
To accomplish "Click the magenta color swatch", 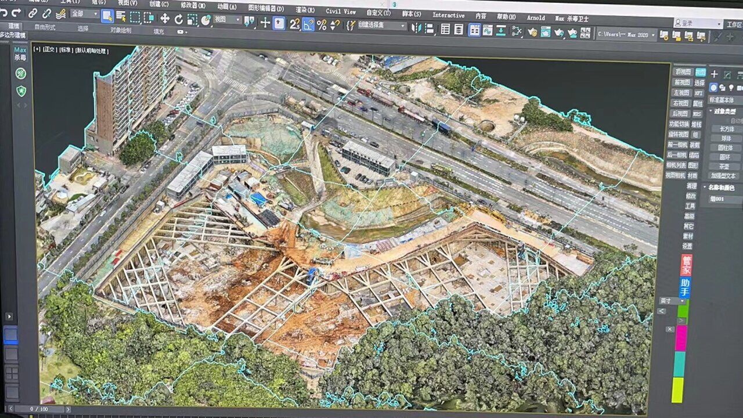I will [681, 338].
